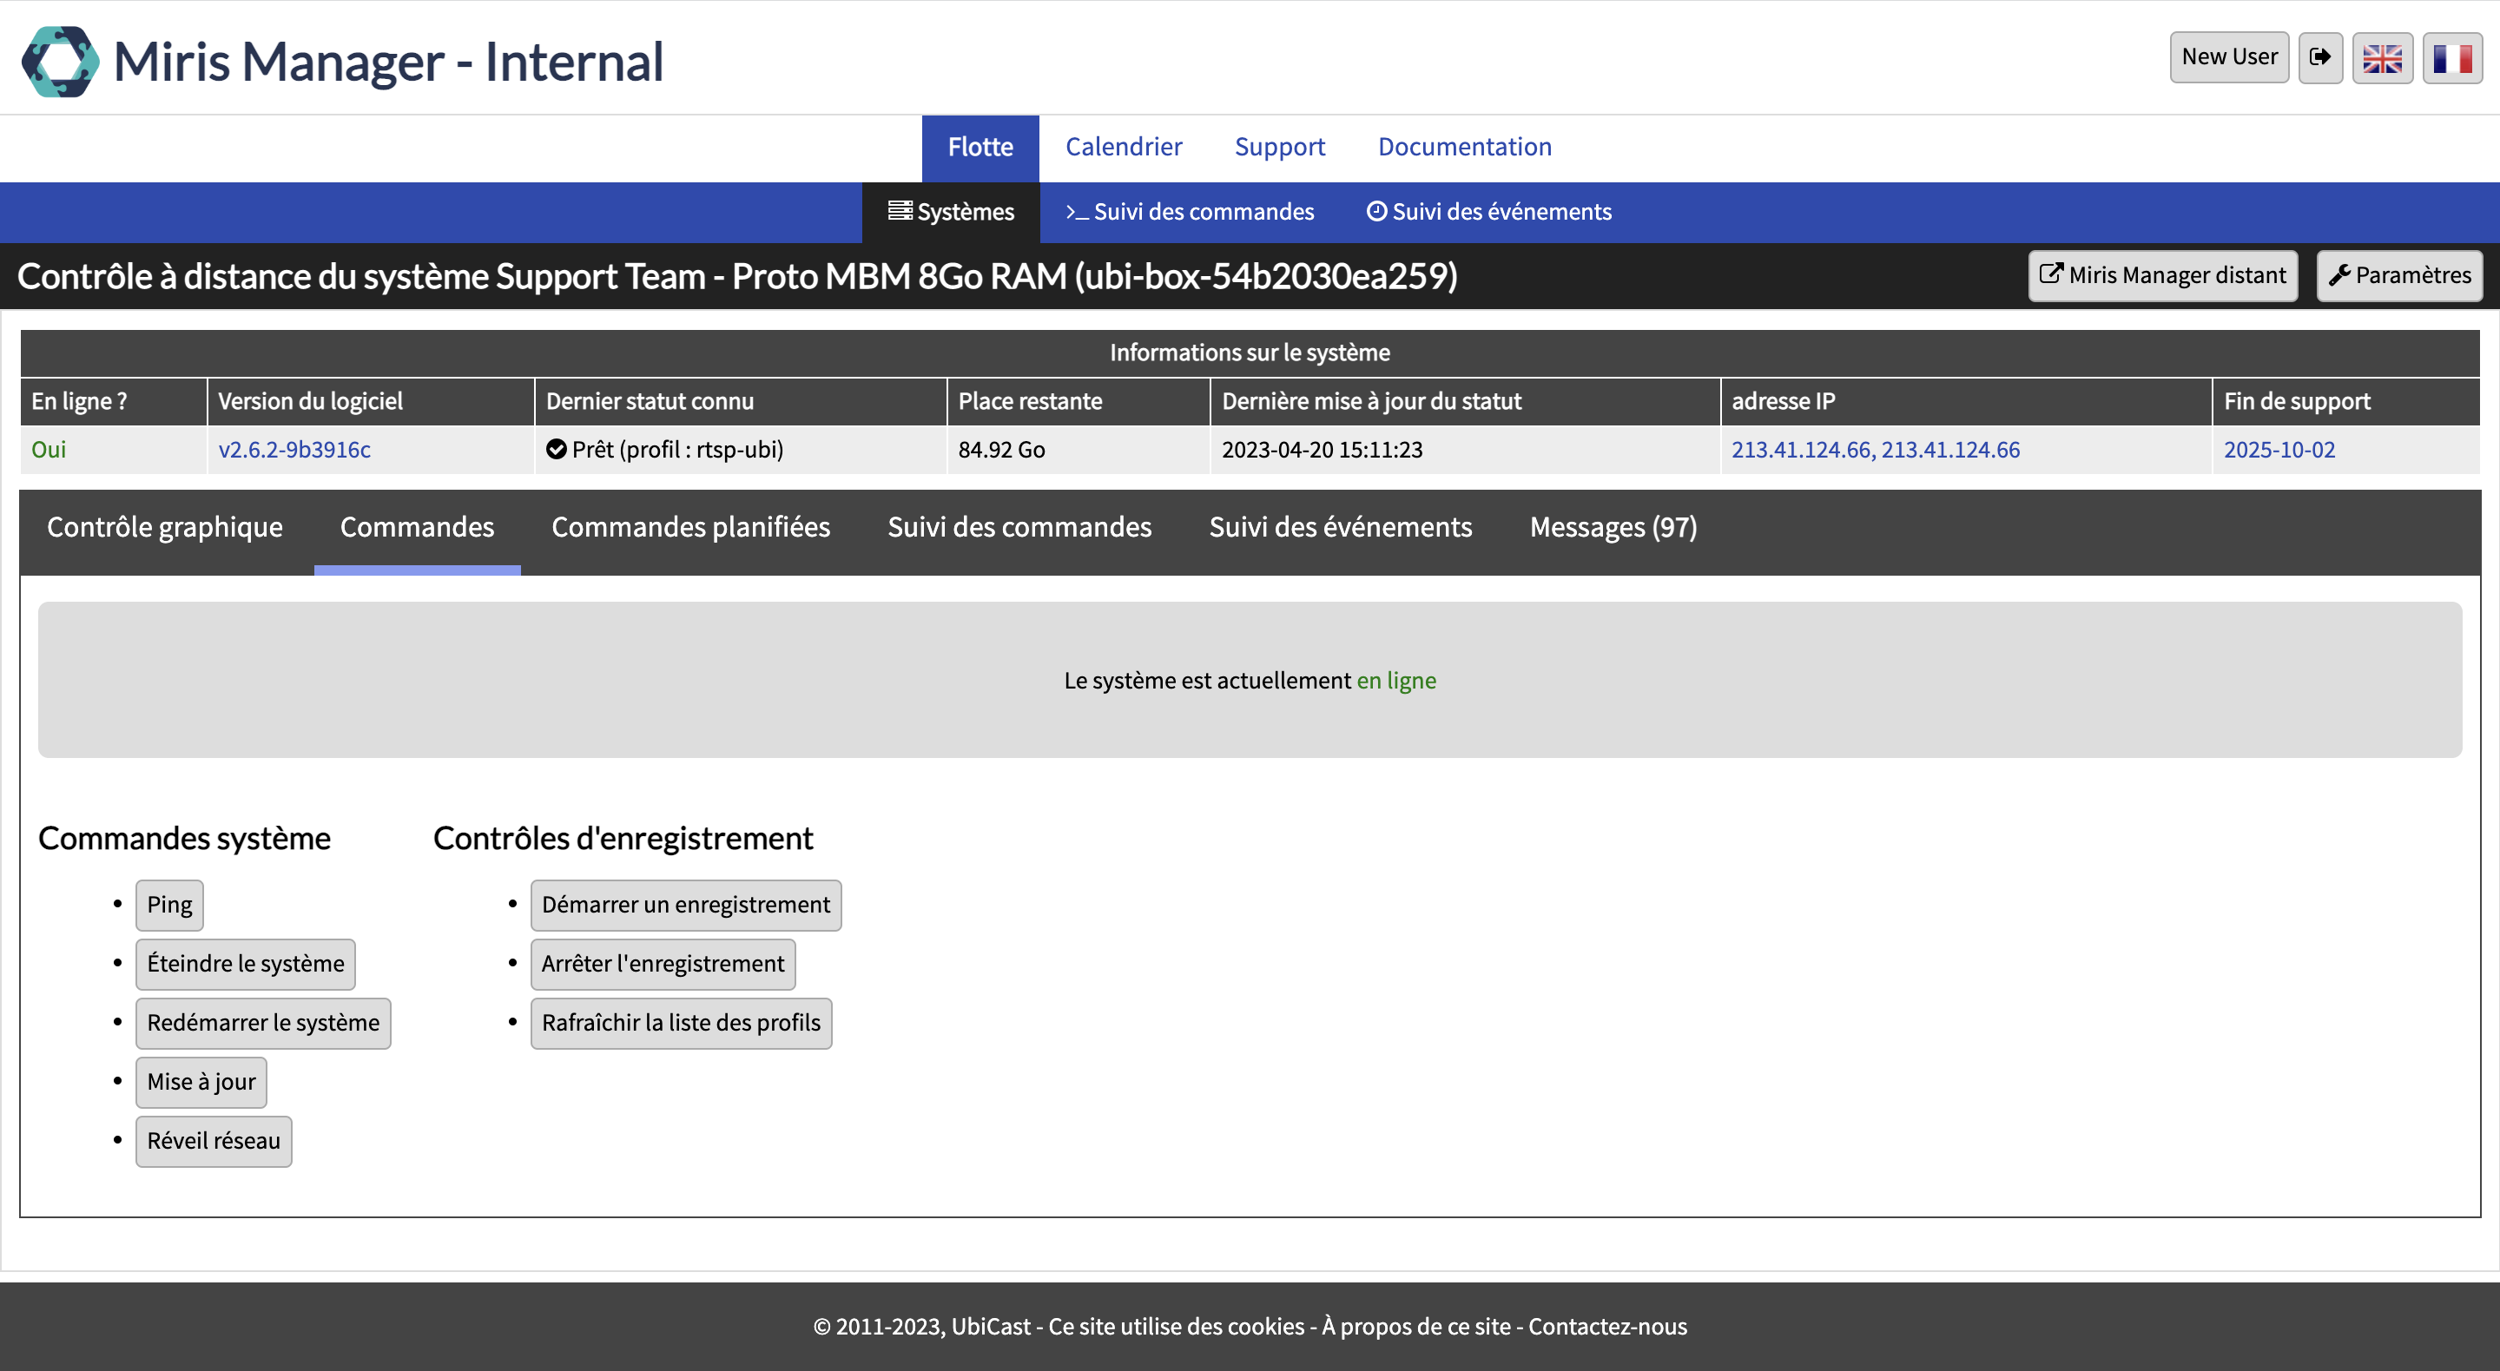The image size is (2500, 1371).
Task: Click '© 2011-2023, UbiCast' footer text
Action: pos(921,1327)
